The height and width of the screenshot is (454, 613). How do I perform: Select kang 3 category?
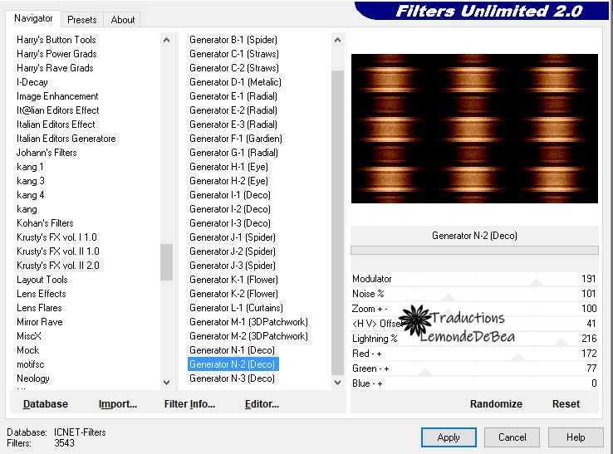click(31, 181)
